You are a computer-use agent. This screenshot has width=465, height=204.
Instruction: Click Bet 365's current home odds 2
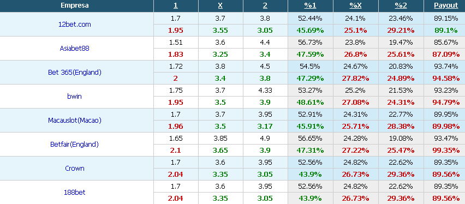point(176,79)
